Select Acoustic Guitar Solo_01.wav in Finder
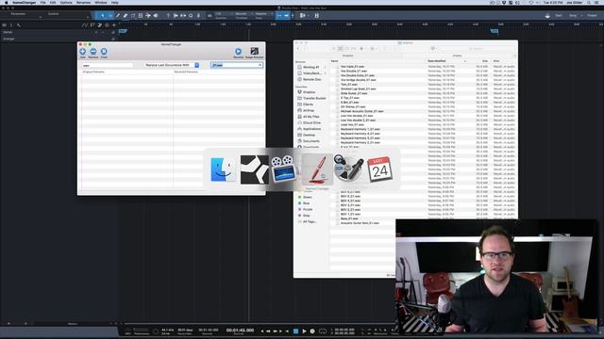 pos(360,223)
